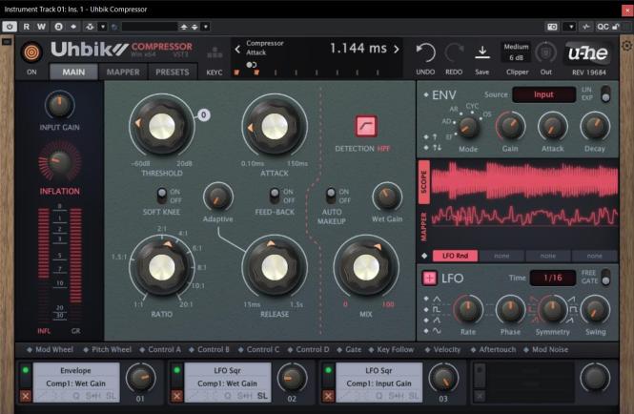
Task: Toggle the host bypass power button
Action: [x=10, y=27]
